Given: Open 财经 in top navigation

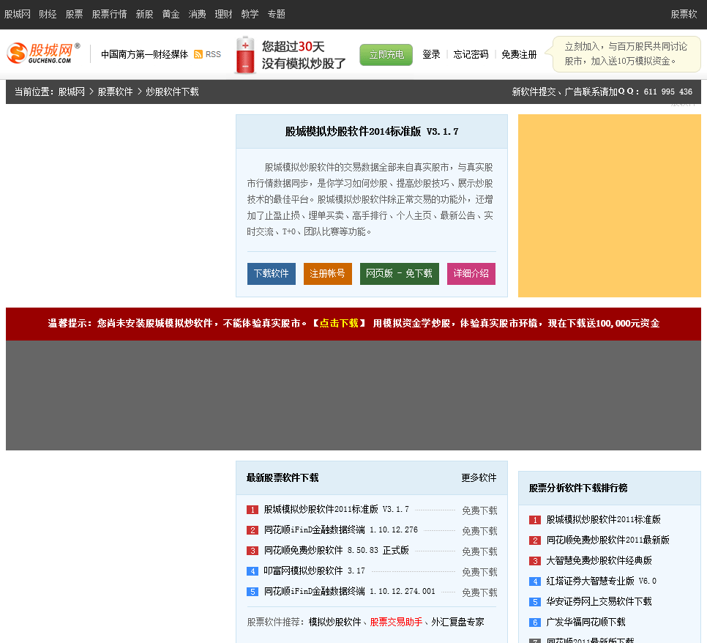Looking at the screenshot, I should click(x=48, y=15).
